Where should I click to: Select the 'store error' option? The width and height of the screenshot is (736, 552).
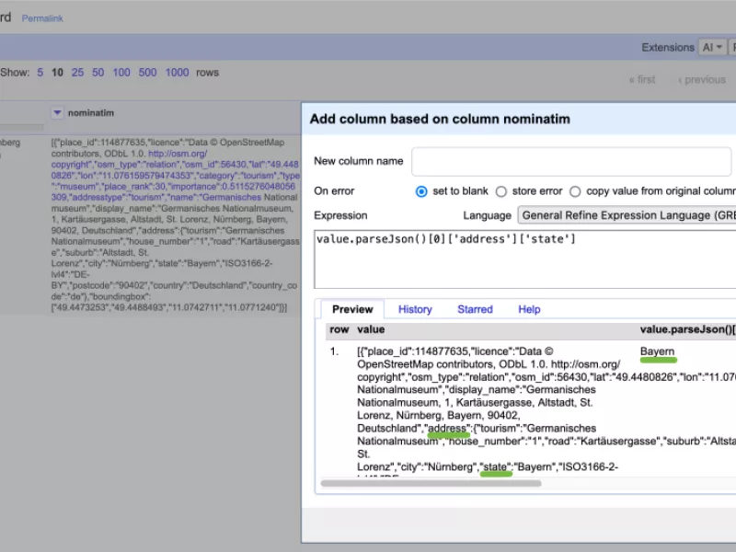coord(500,191)
